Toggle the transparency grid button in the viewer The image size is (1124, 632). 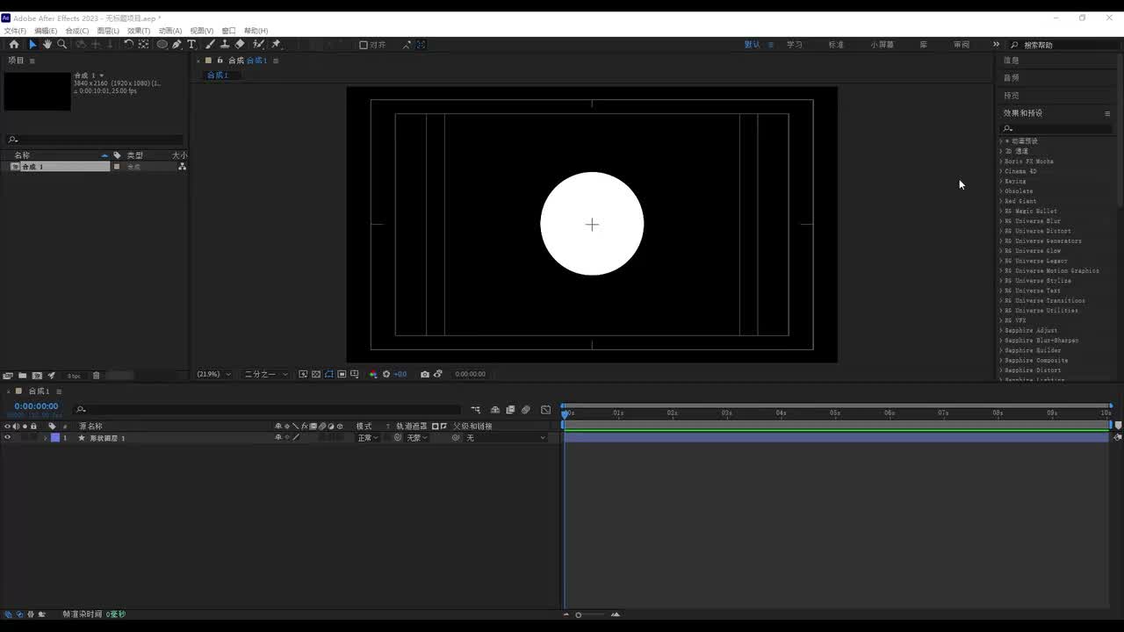(x=316, y=374)
